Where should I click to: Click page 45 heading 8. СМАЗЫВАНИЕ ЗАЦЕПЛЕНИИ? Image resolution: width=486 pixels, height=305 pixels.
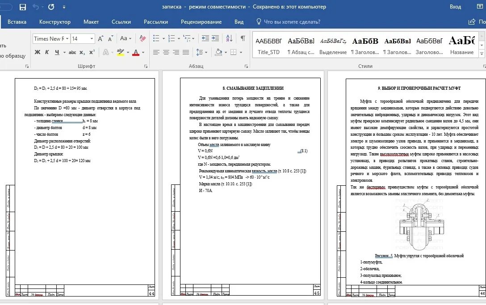click(x=253, y=88)
